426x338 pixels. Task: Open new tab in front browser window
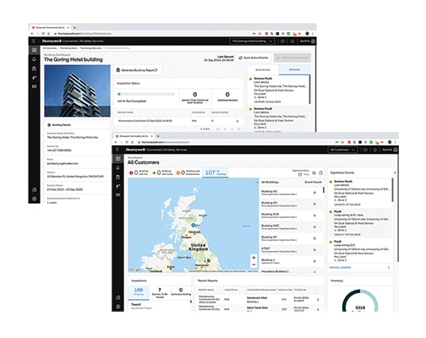(x=158, y=136)
